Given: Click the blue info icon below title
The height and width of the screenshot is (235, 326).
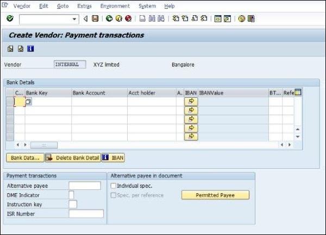Looking at the screenshot, I should (x=30, y=48).
